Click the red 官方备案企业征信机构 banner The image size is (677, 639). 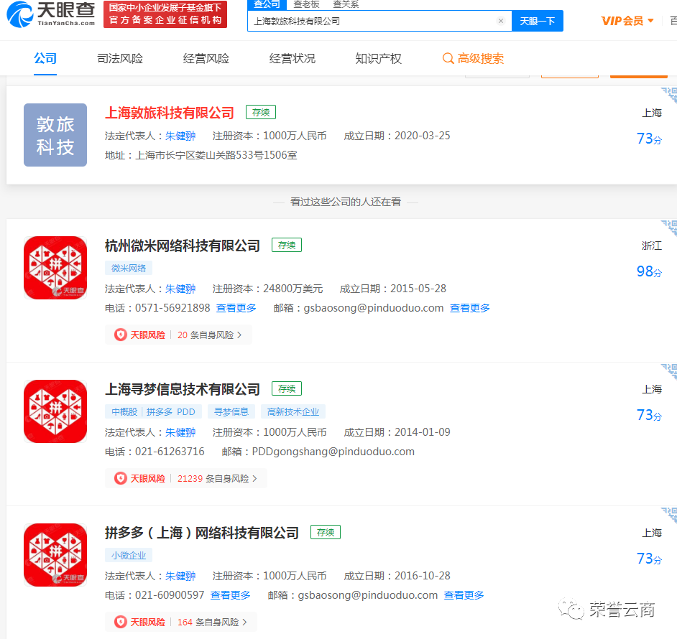[165, 14]
